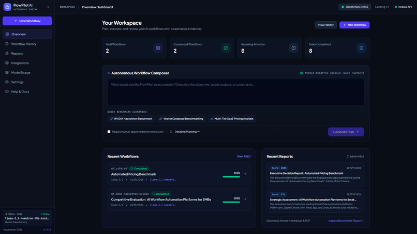
Task: Click Competitive Evaluation progress bar
Action: (231, 202)
